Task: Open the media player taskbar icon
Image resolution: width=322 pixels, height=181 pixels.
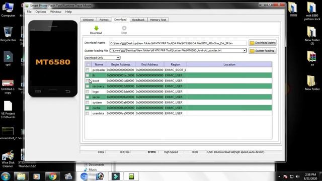Action: click(x=37, y=176)
